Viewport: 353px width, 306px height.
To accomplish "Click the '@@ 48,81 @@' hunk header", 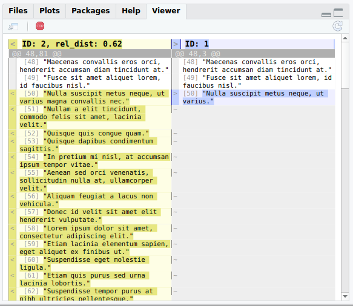I will [x=36, y=54].
